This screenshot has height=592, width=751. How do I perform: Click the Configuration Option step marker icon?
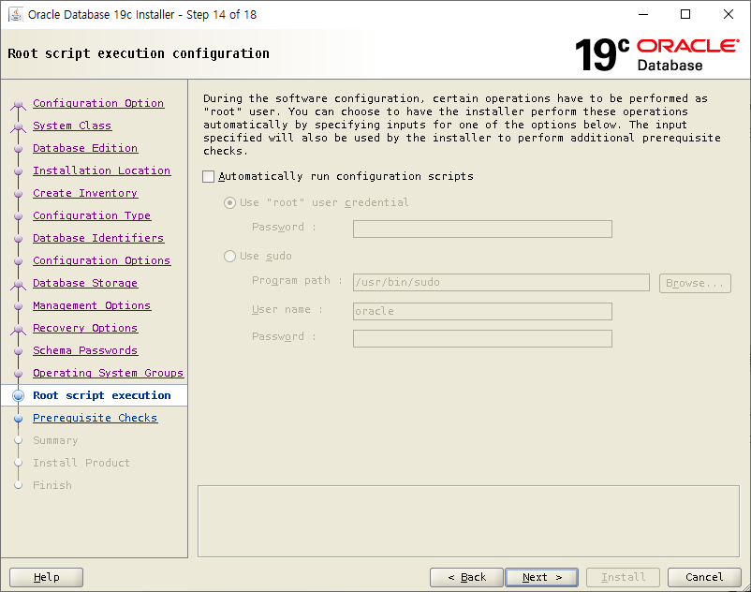click(18, 103)
